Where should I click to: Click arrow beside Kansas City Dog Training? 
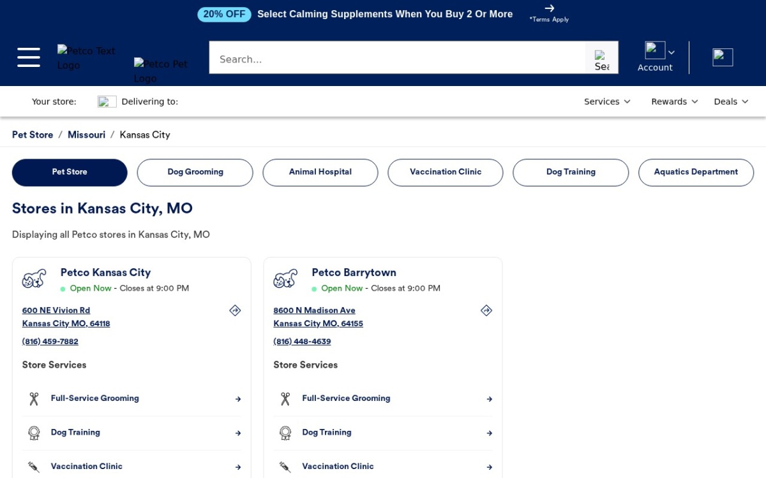(x=238, y=433)
